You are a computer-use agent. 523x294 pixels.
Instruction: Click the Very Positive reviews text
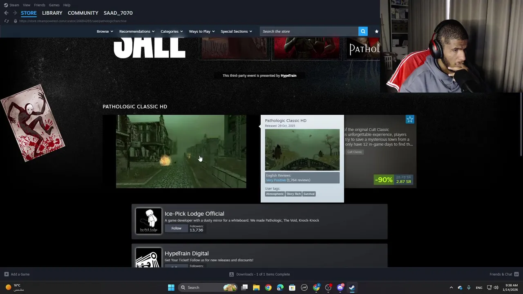point(276,180)
